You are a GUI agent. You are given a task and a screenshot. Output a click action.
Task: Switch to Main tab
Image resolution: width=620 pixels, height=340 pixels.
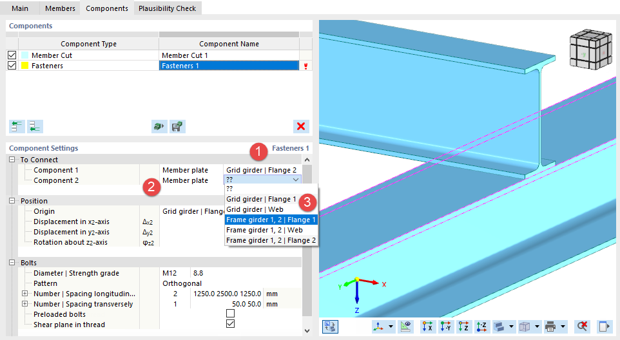[x=20, y=8]
